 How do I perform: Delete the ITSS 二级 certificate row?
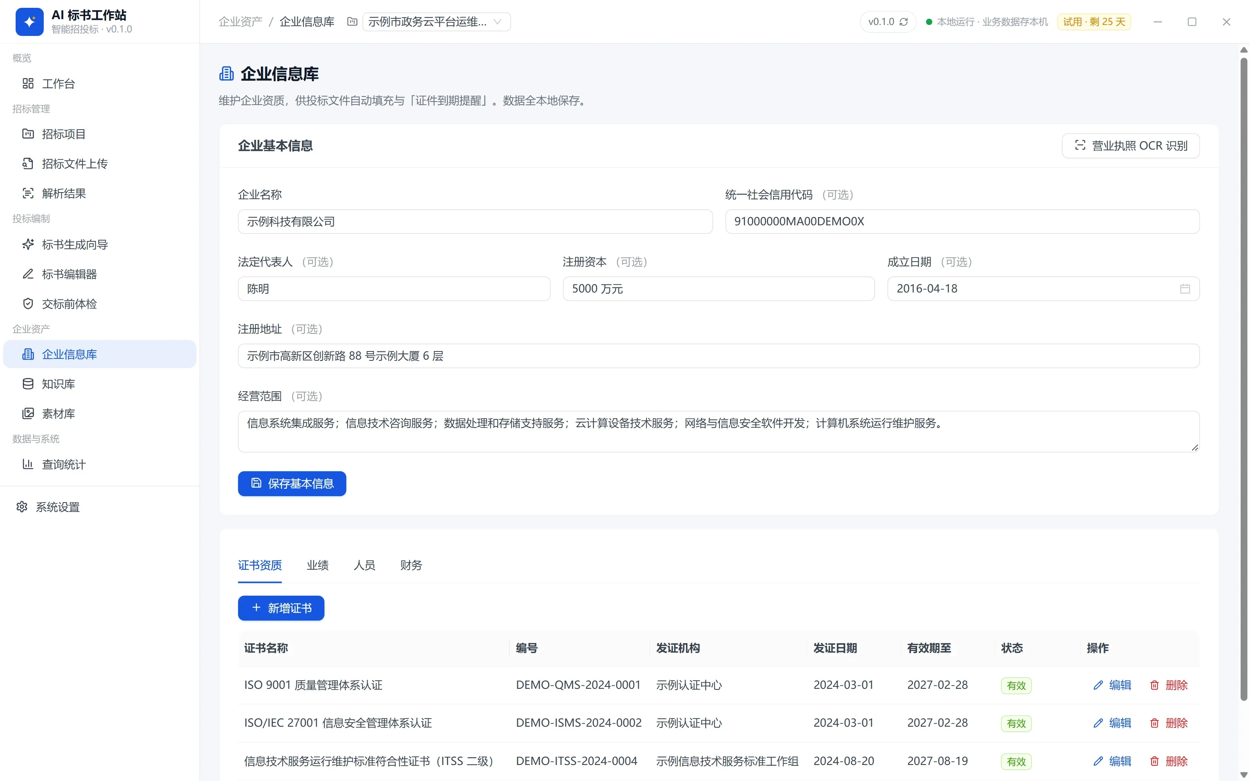point(1169,761)
